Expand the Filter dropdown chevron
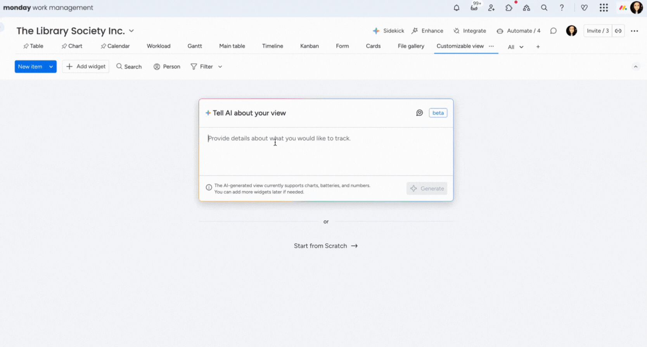 (220, 67)
